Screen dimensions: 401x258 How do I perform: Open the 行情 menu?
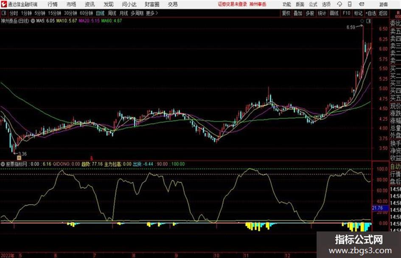tap(53, 4)
